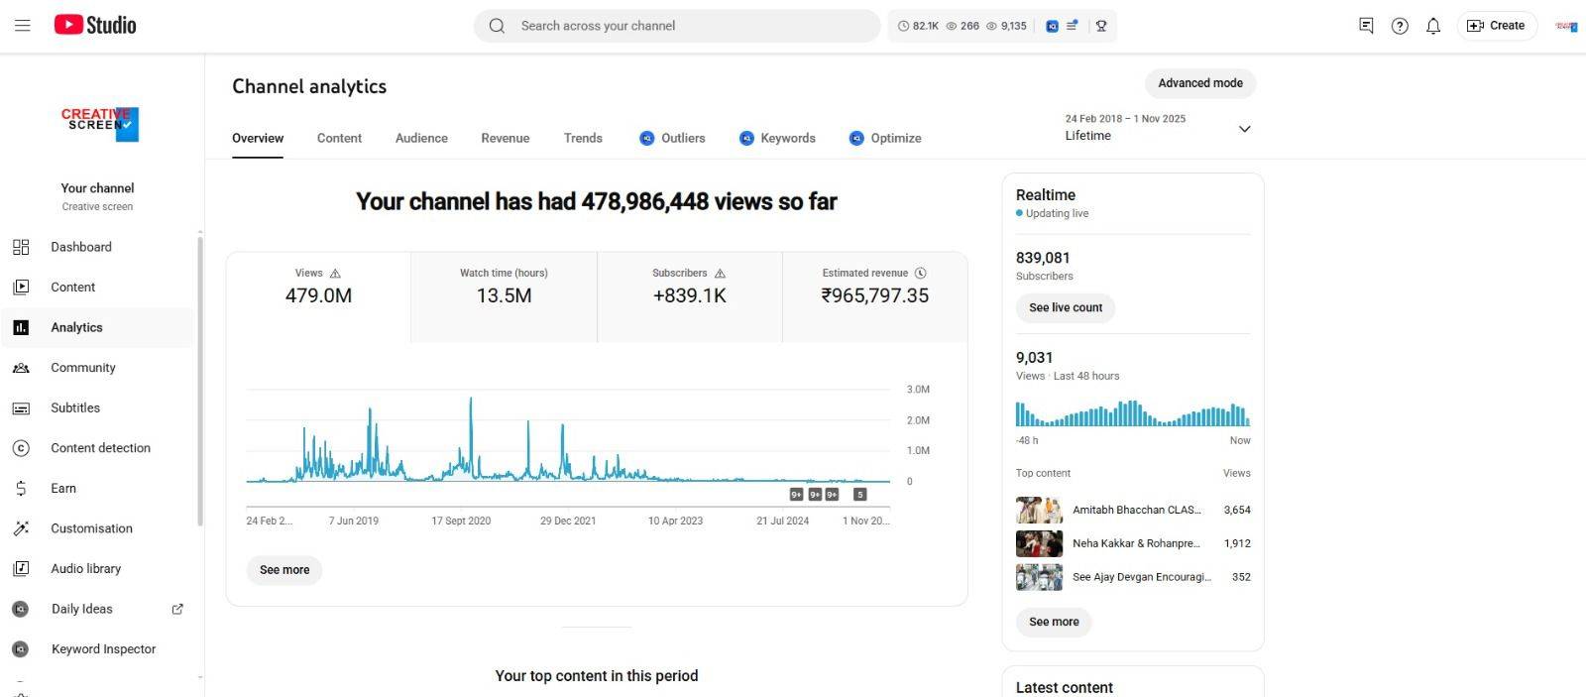
Task: Open the Dashboard sidebar icon
Action: (21, 247)
